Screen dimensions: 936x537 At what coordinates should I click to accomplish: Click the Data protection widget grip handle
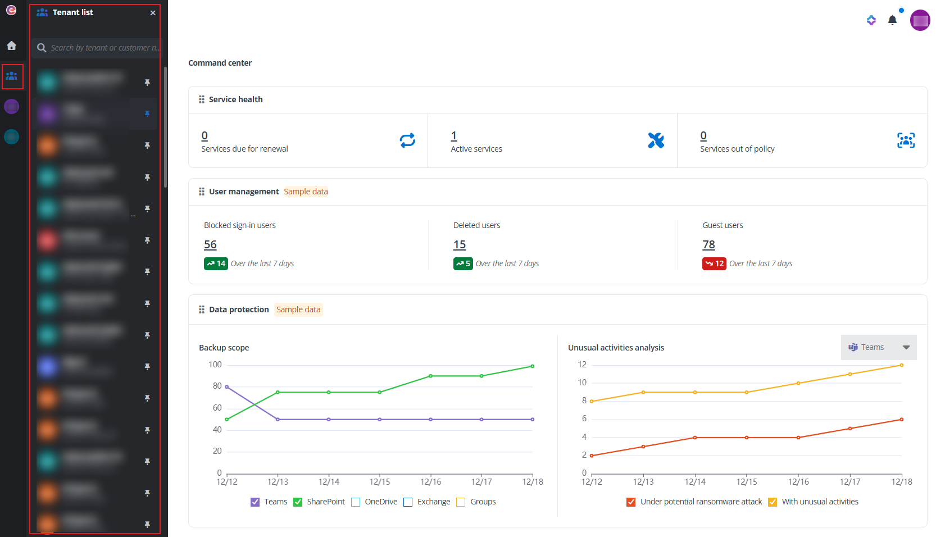pos(201,310)
